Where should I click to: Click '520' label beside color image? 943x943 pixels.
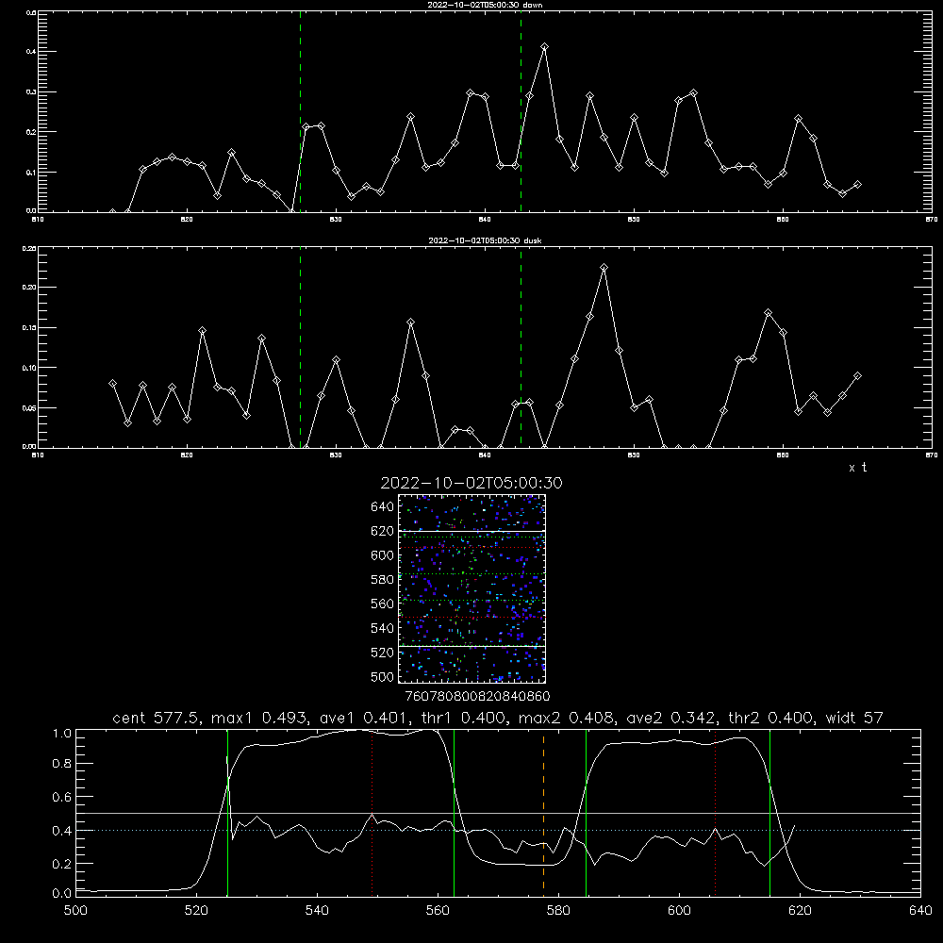point(383,653)
